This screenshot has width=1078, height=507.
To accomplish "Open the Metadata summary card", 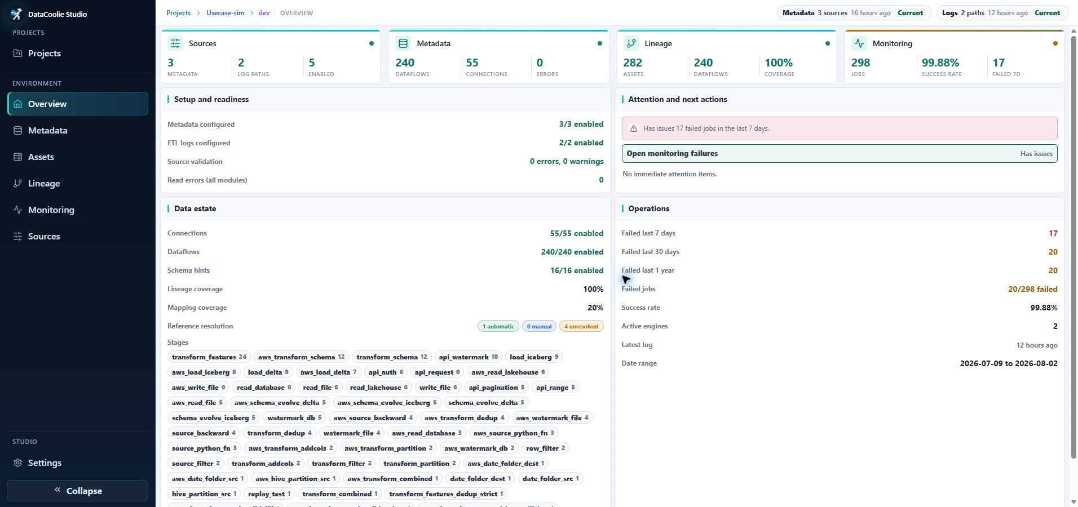I will (x=498, y=56).
